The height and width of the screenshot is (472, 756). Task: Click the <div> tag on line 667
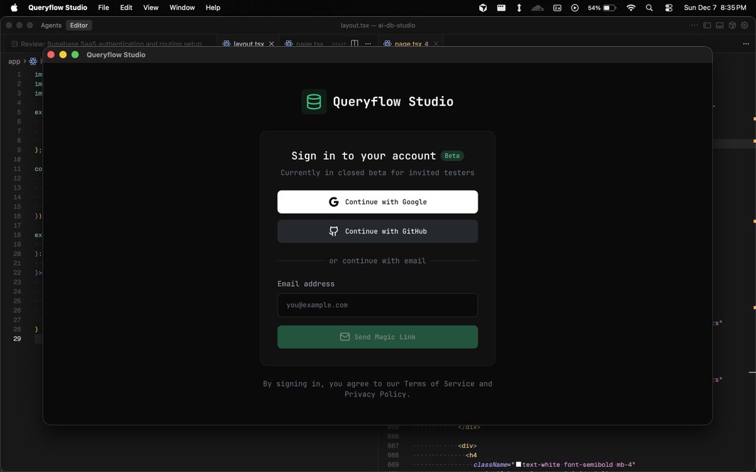pyautogui.click(x=467, y=446)
